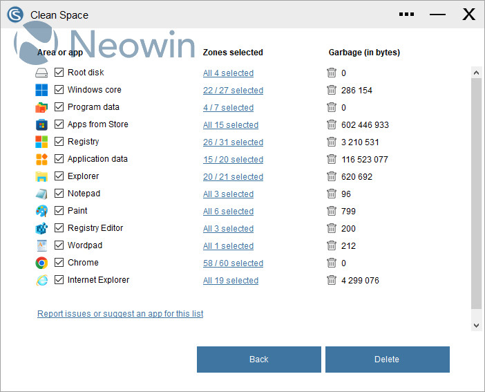Click the trash icon for Application data
Viewport: 485px width, 392px height.
pyautogui.click(x=332, y=160)
